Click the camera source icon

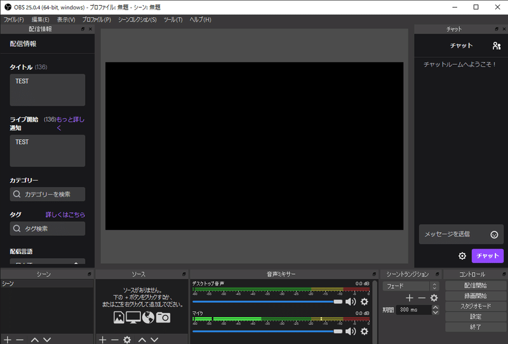pos(163,317)
